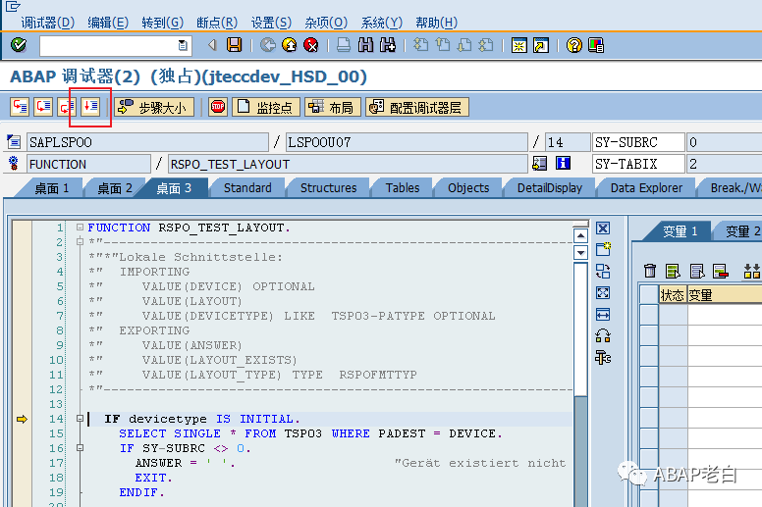Open the 转到(G) menu
The height and width of the screenshot is (507, 762).
pyautogui.click(x=163, y=23)
